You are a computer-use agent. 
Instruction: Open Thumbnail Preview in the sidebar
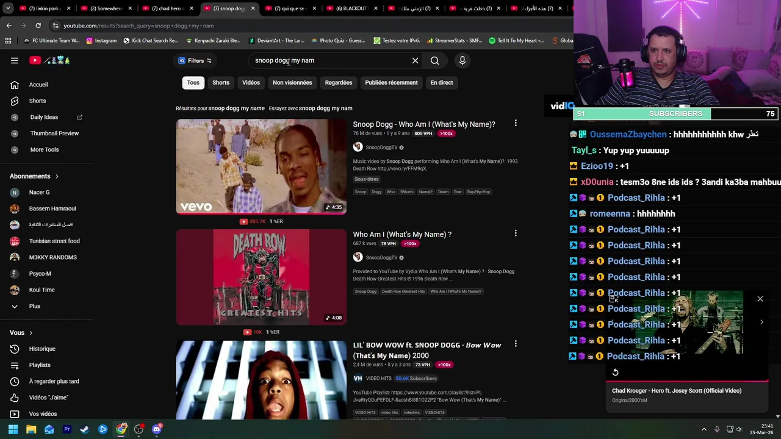(54, 133)
